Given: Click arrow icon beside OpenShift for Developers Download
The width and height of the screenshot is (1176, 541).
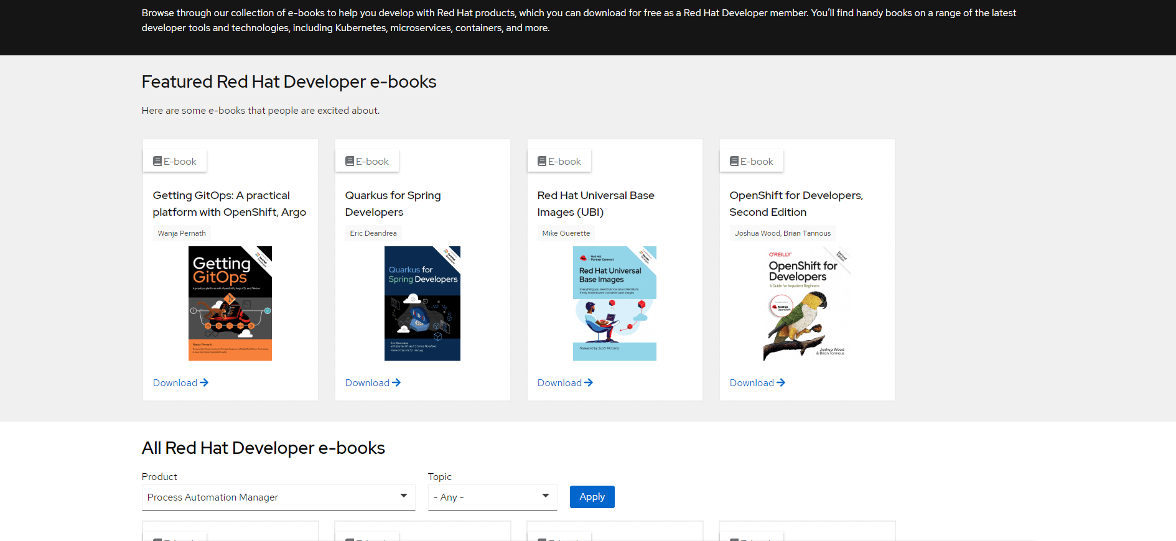Looking at the screenshot, I should point(781,383).
